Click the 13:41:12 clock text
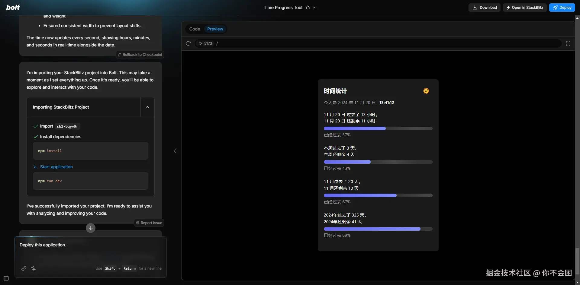Screen dimensions: 580x285 tap(387, 103)
